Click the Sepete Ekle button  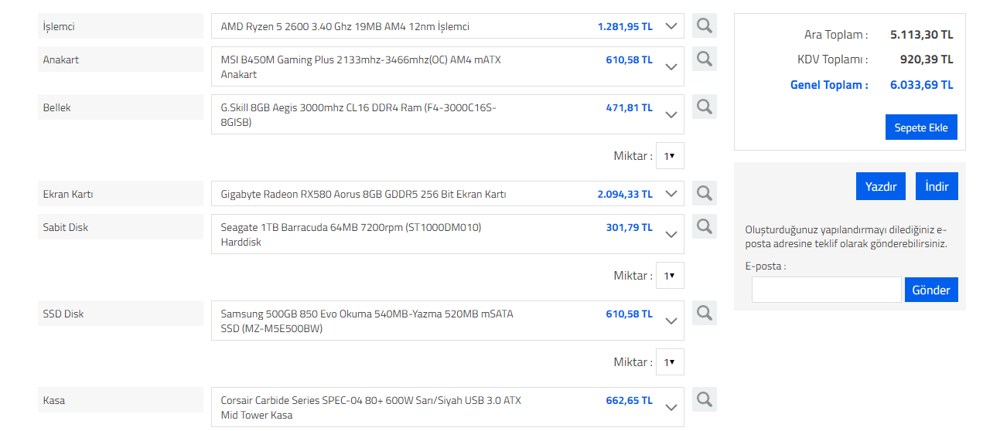coord(921,127)
